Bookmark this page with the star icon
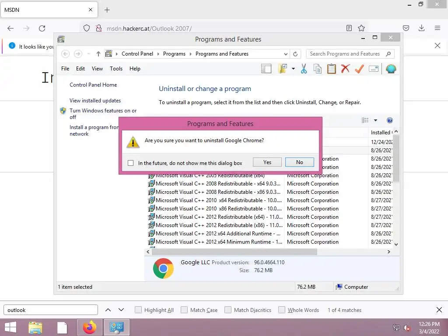This screenshot has height=336, width=448. point(361,28)
